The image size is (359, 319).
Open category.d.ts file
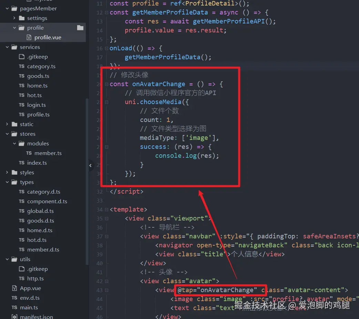(x=43, y=192)
